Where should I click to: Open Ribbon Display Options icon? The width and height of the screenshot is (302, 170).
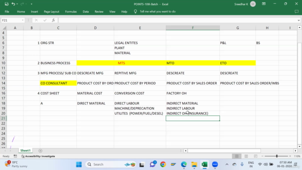click(264, 4)
